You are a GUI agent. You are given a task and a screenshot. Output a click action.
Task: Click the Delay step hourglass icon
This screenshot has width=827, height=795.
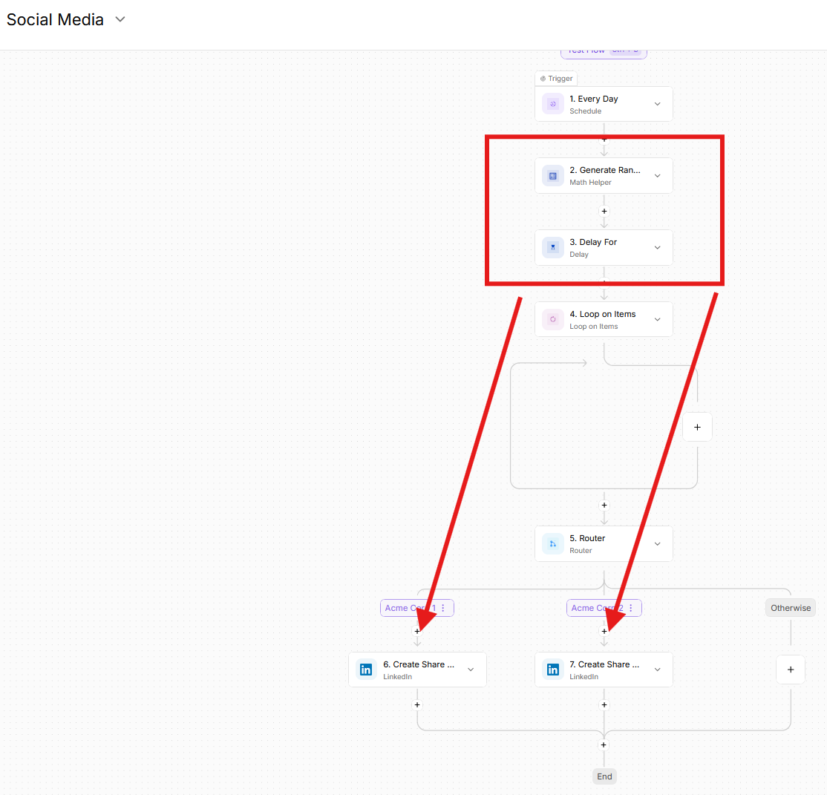[552, 247]
